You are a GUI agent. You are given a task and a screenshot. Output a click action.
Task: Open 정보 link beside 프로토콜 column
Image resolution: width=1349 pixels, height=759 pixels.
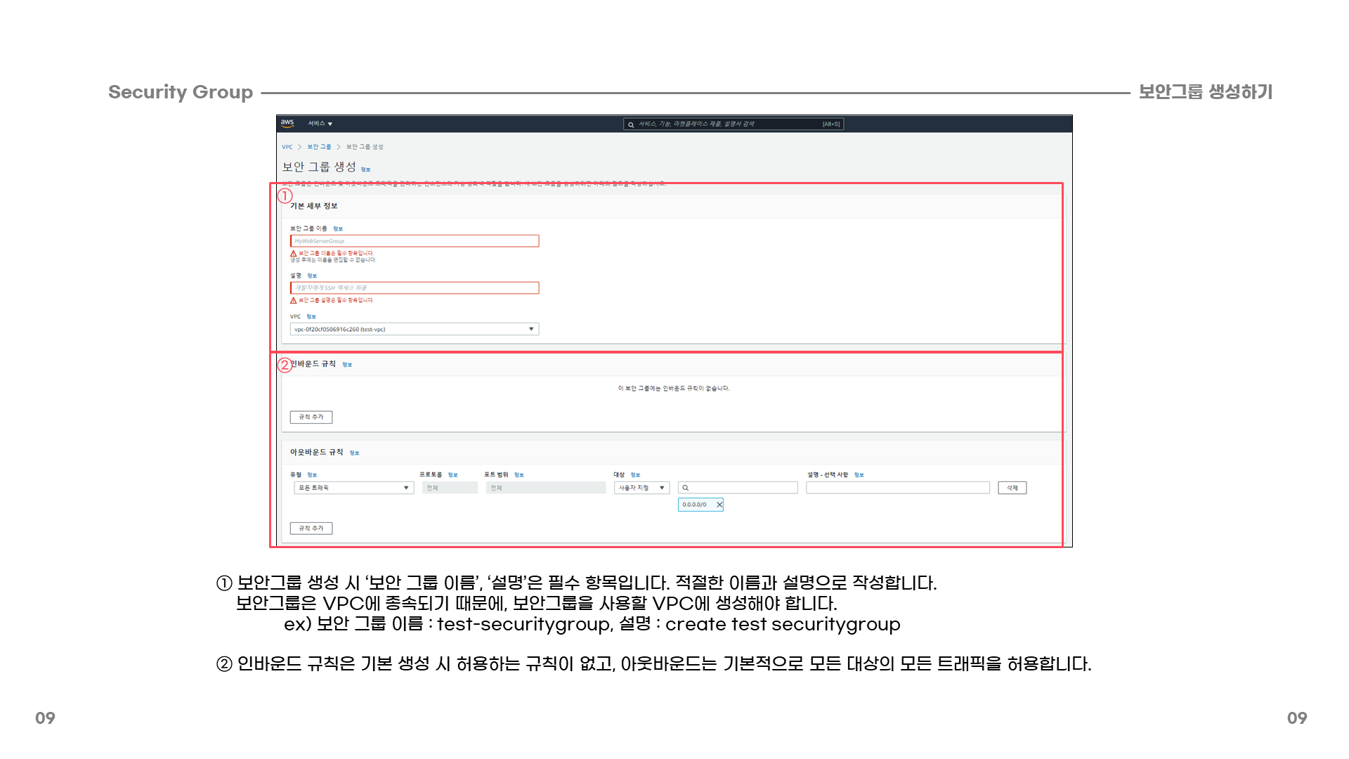pyautogui.click(x=452, y=475)
